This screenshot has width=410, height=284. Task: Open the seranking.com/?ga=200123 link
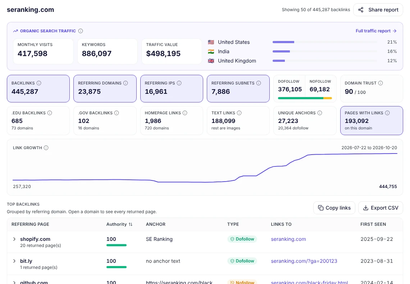304,261
